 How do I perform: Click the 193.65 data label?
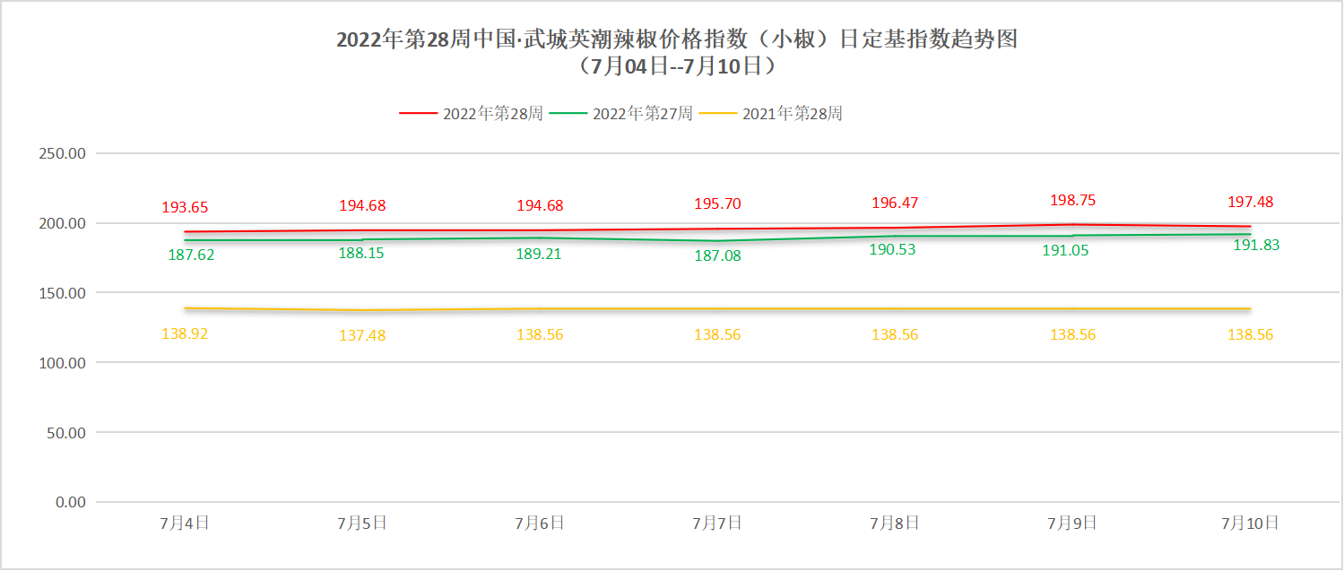pyautogui.click(x=185, y=206)
